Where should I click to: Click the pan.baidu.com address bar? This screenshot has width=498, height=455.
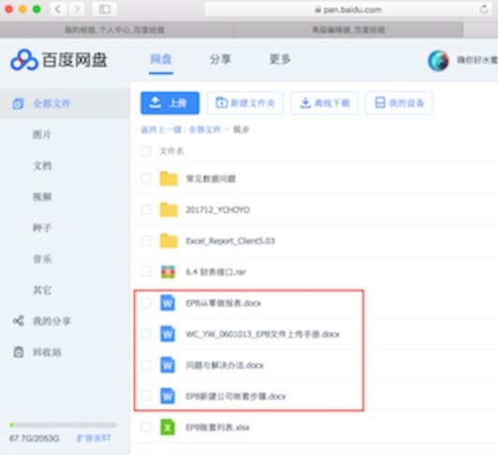point(348,9)
